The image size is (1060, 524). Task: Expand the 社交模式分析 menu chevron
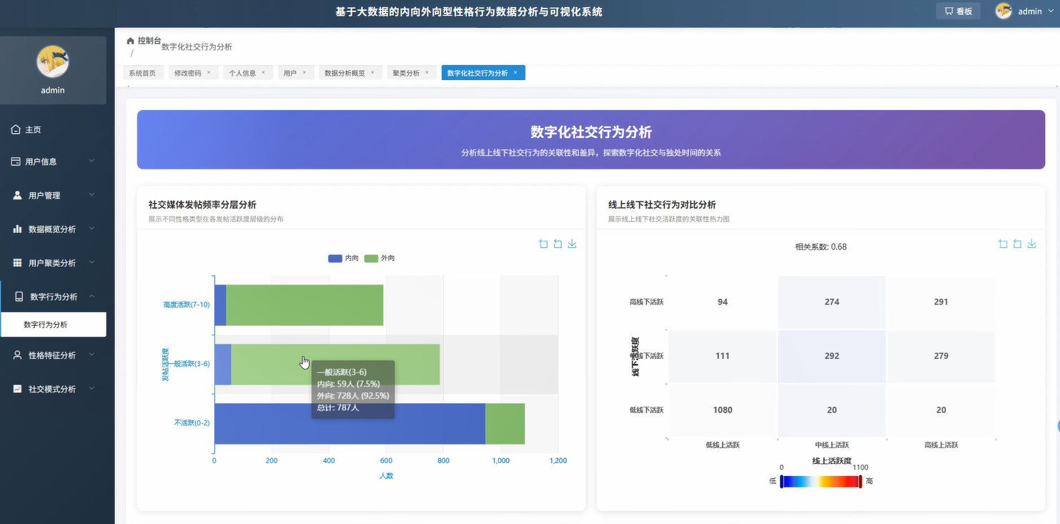pos(91,389)
